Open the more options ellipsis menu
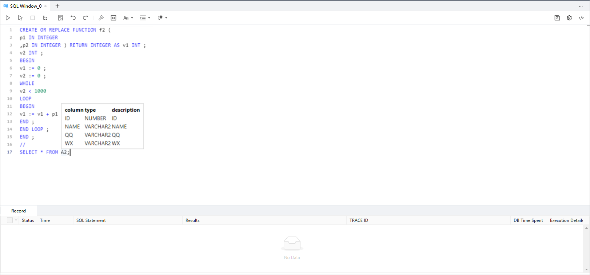590x275 pixels. click(x=581, y=6)
